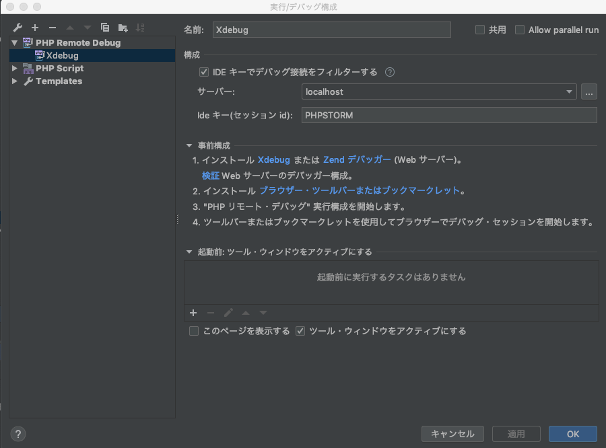Remove the selected configuration with the minus icon
This screenshot has height=448, width=606.
(52, 28)
